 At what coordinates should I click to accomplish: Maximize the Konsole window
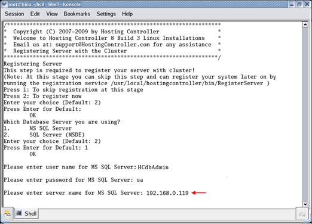pos(299,4)
